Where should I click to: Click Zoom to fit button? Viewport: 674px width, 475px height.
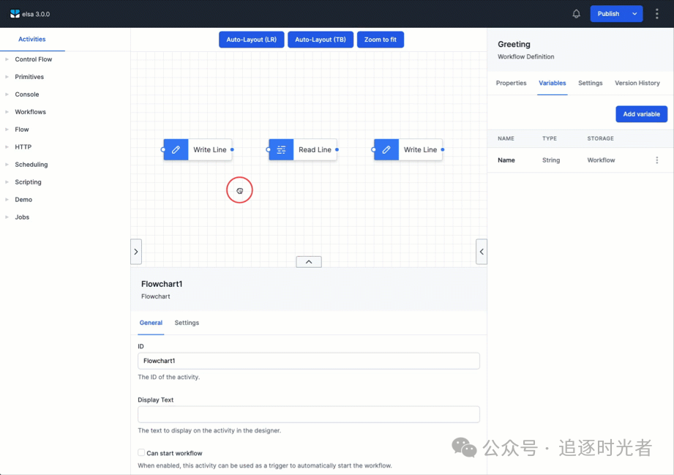(381, 40)
